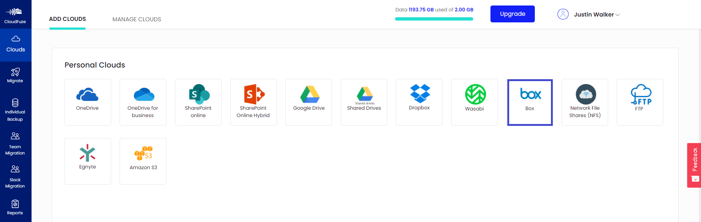This screenshot has width=701, height=222.
Task: Add a Shared Drives cloud
Action: 364,102
